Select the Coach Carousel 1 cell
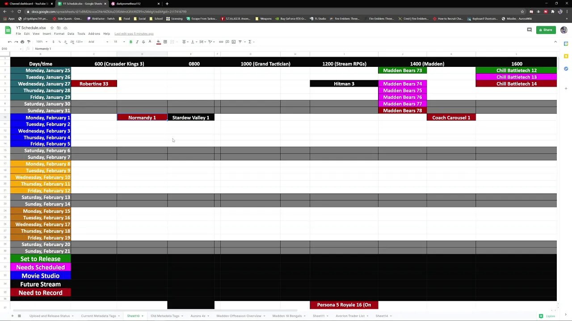572x321 pixels. 451,118
